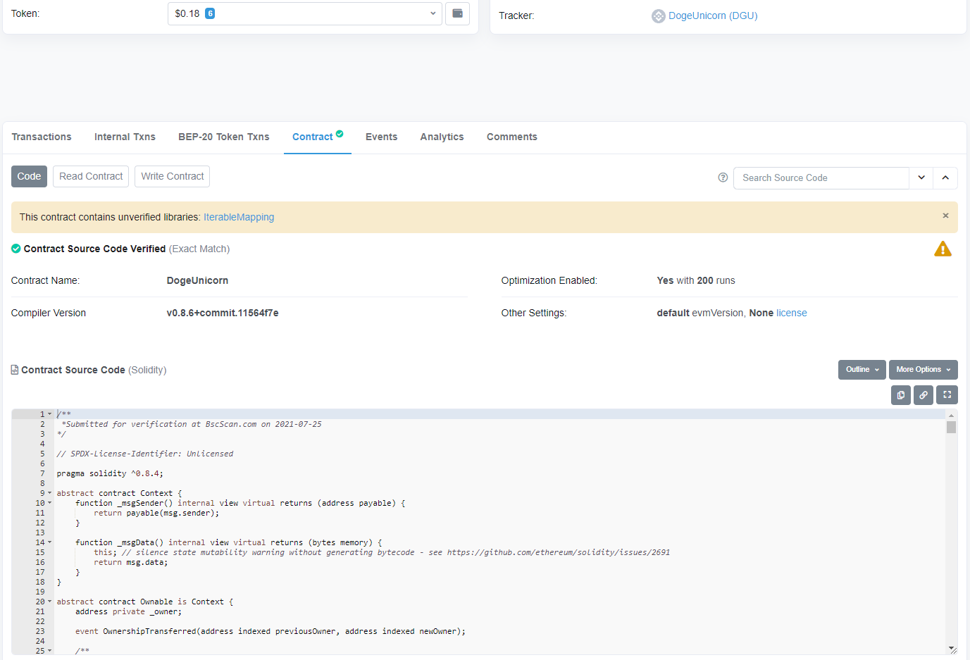Image resolution: width=970 pixels, height=660 pixels.
Task: Open the Write Contract section
Action: [173, 176]
